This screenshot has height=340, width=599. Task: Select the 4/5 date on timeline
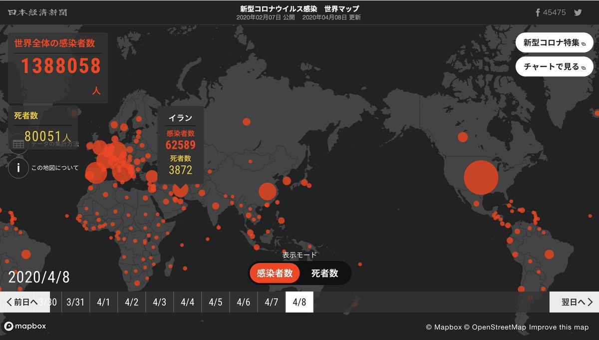coord(216,302)
